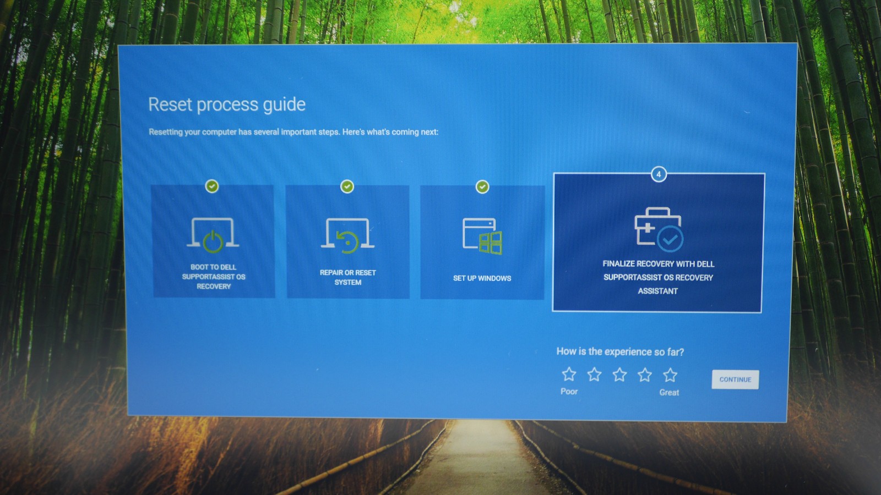Click the 'FINALIZE RECOVERY WITH DELL SUPPORTASSIST' label
The height and width of the screenshot is (495, 881).
pos(658,277)
